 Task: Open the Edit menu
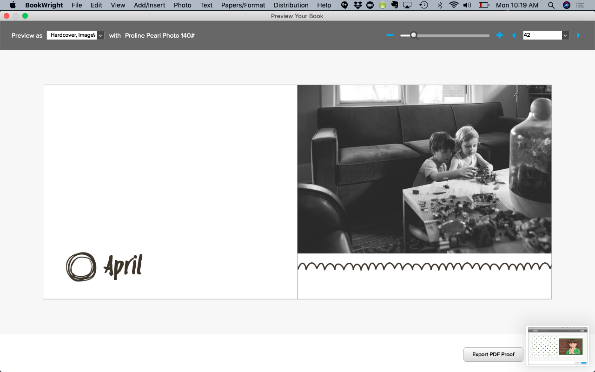coord(96,5)
